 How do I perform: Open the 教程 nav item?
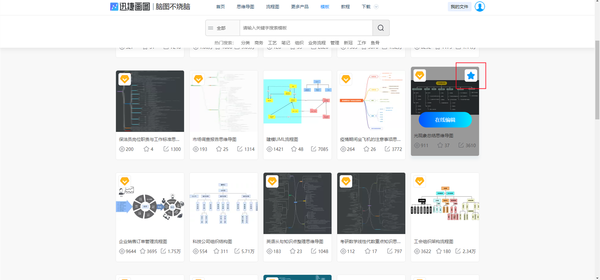tap(345, 7)
